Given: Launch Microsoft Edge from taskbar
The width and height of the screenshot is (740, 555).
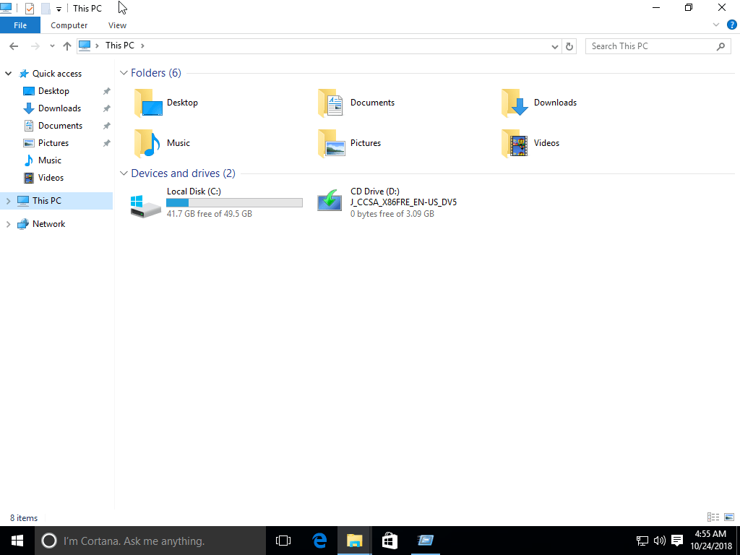Looking at the screenshot, I should (x=319, y=541).
